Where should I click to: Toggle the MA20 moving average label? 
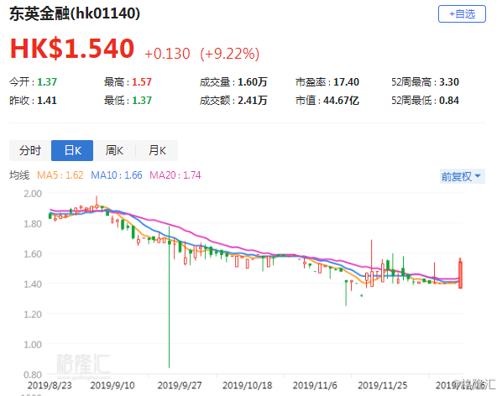pos(175,175)
